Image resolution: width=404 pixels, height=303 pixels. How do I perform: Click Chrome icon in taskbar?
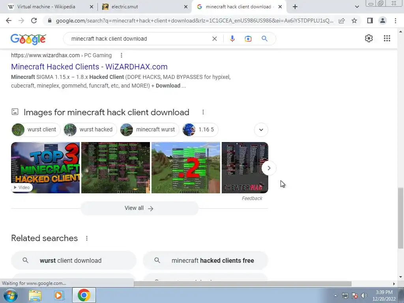pyautogui.click(x=84, y=295)
